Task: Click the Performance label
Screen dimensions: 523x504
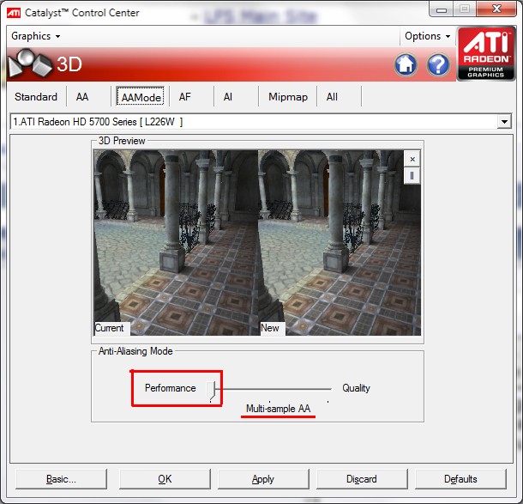Action: 170,388
